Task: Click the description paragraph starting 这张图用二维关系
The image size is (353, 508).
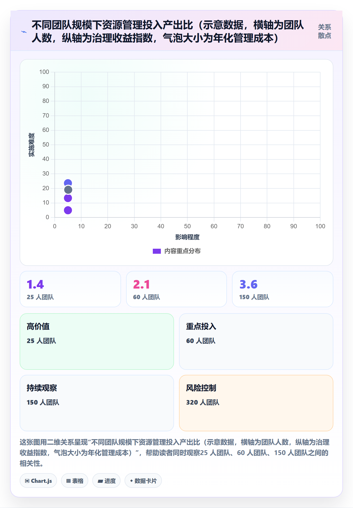Action: click(175, 453)
